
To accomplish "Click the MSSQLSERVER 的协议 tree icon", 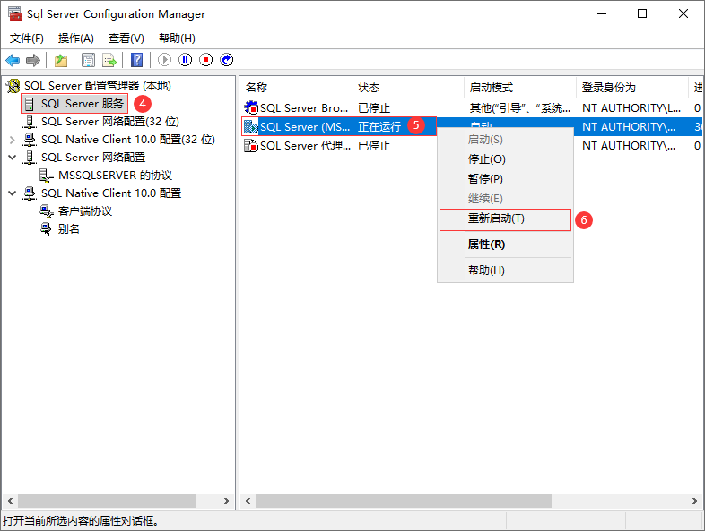I will point(47,175).
